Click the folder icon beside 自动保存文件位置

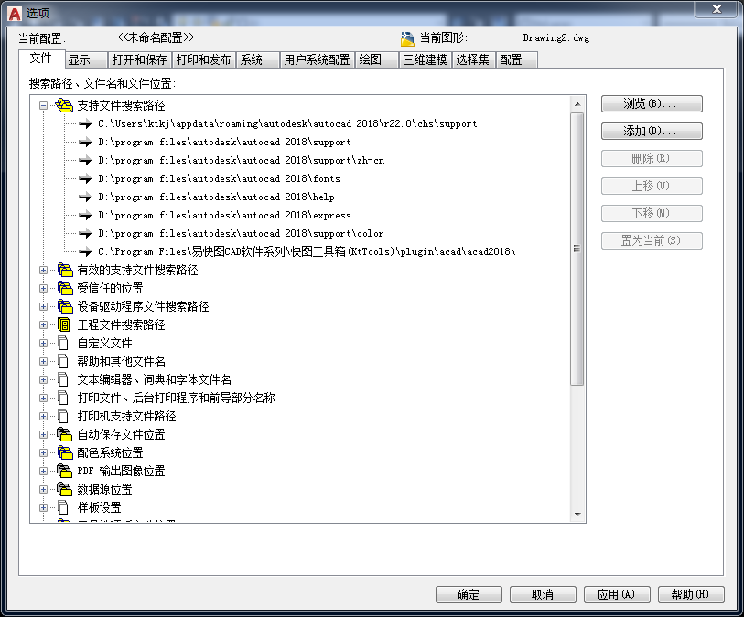click(64, 434)
